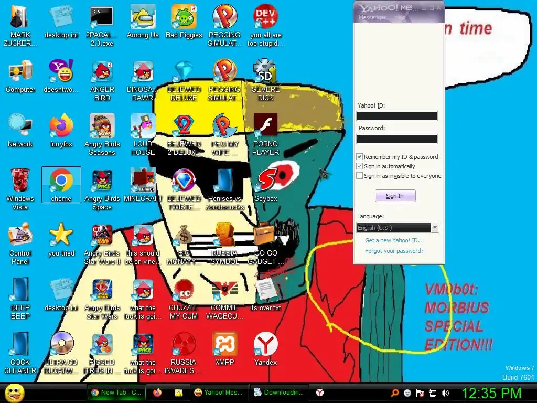Viewport: 537px width, 403px height.
Task: Launch the furryfox Firefox shortcut
Action: click(x=61, y=130)
